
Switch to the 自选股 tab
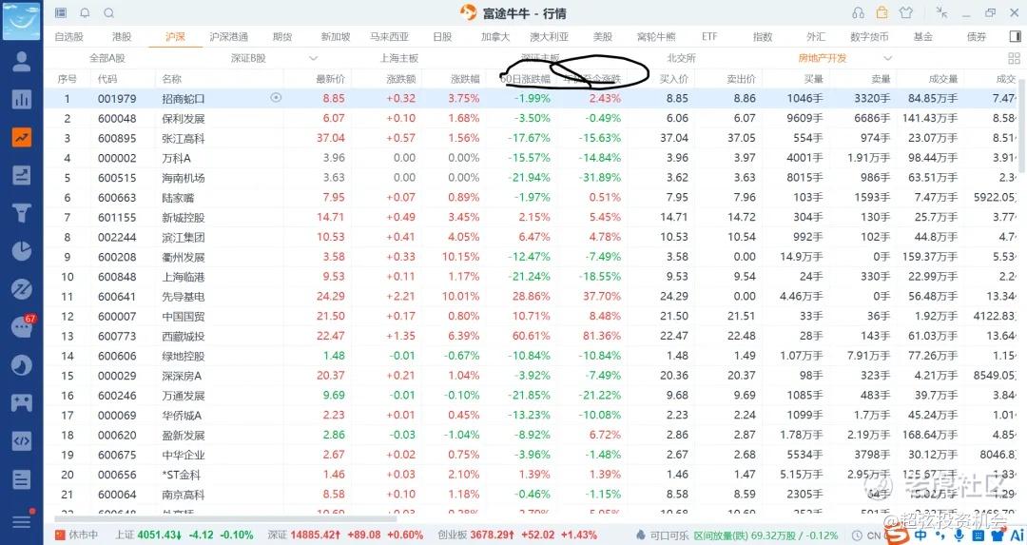(x=68, y=37)
